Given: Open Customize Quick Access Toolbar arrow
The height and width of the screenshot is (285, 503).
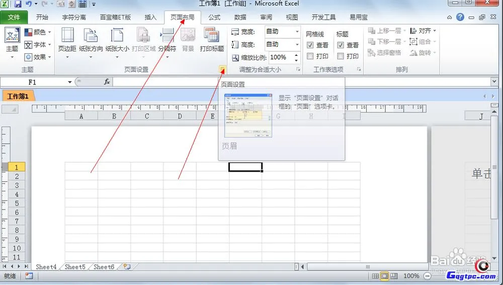Looking at the screenshot, I should tap(94, 4).
